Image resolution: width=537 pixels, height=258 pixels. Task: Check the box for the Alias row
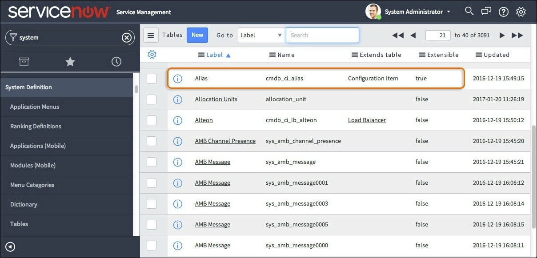[x=152, y=79]
